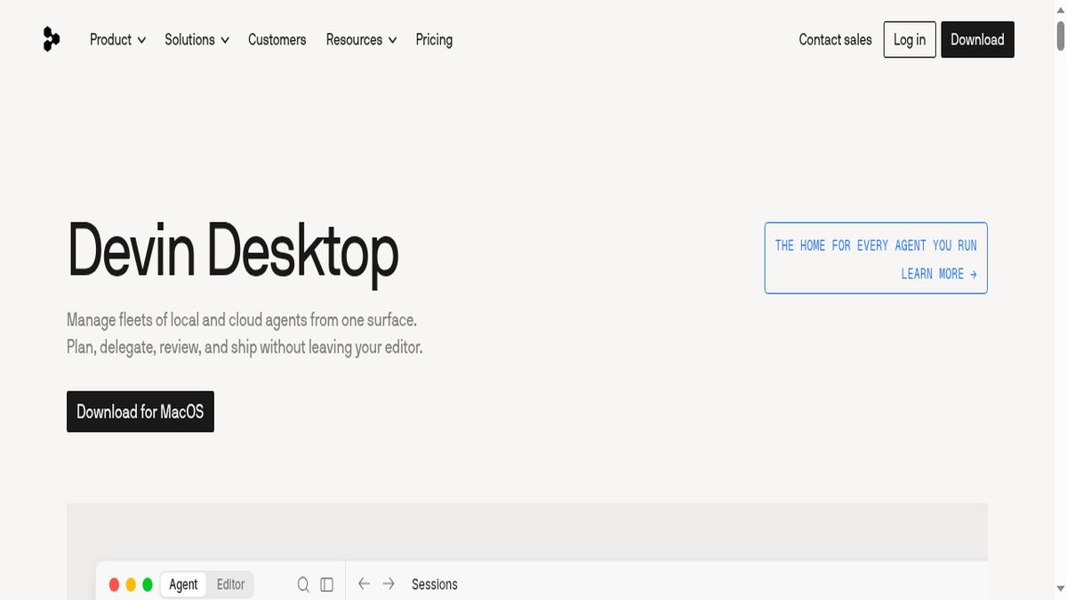Click the Download for MacOS button
Viewport: 1067px width, 600px height.
140,412
